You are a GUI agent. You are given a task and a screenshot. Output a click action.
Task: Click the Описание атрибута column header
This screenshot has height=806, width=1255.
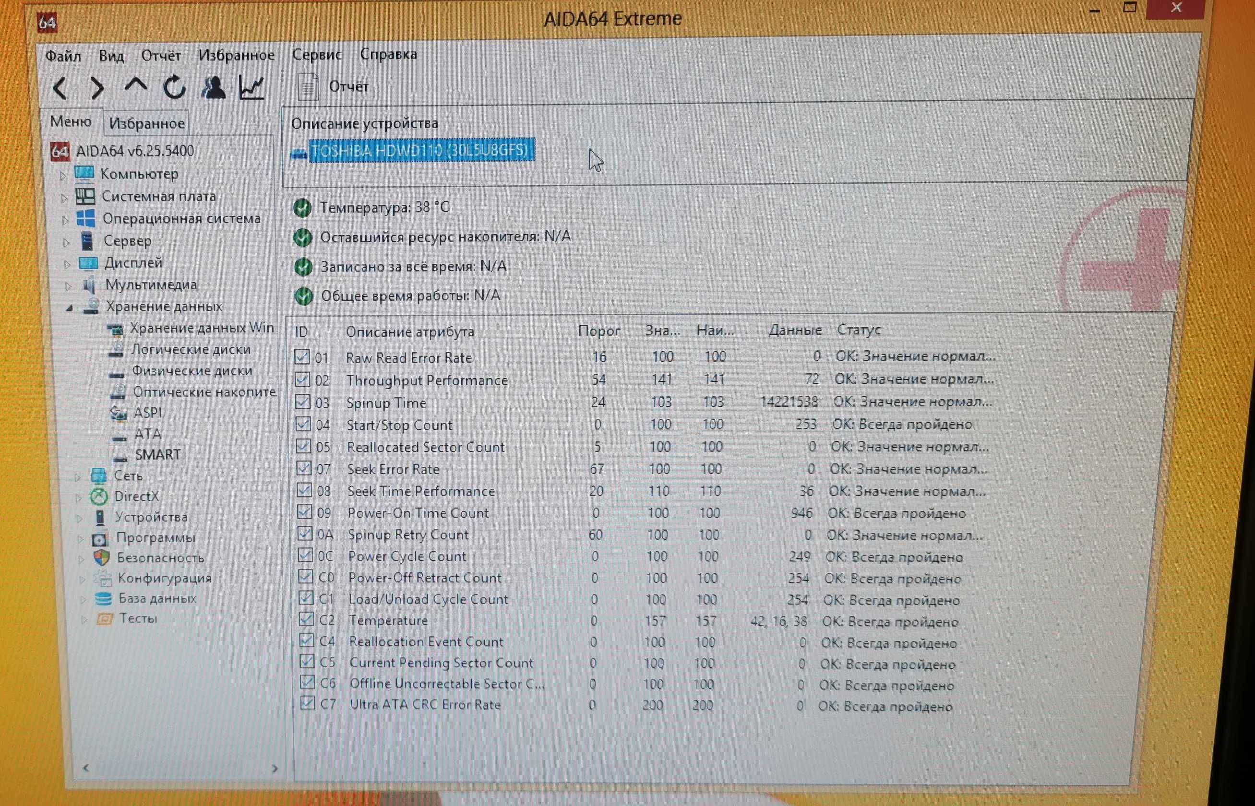[x=410, y=332]
